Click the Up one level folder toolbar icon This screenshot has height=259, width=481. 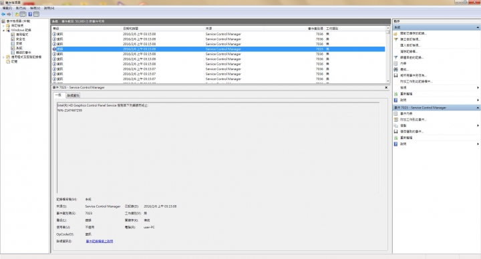pyautogui.click(x=17, y=15)
